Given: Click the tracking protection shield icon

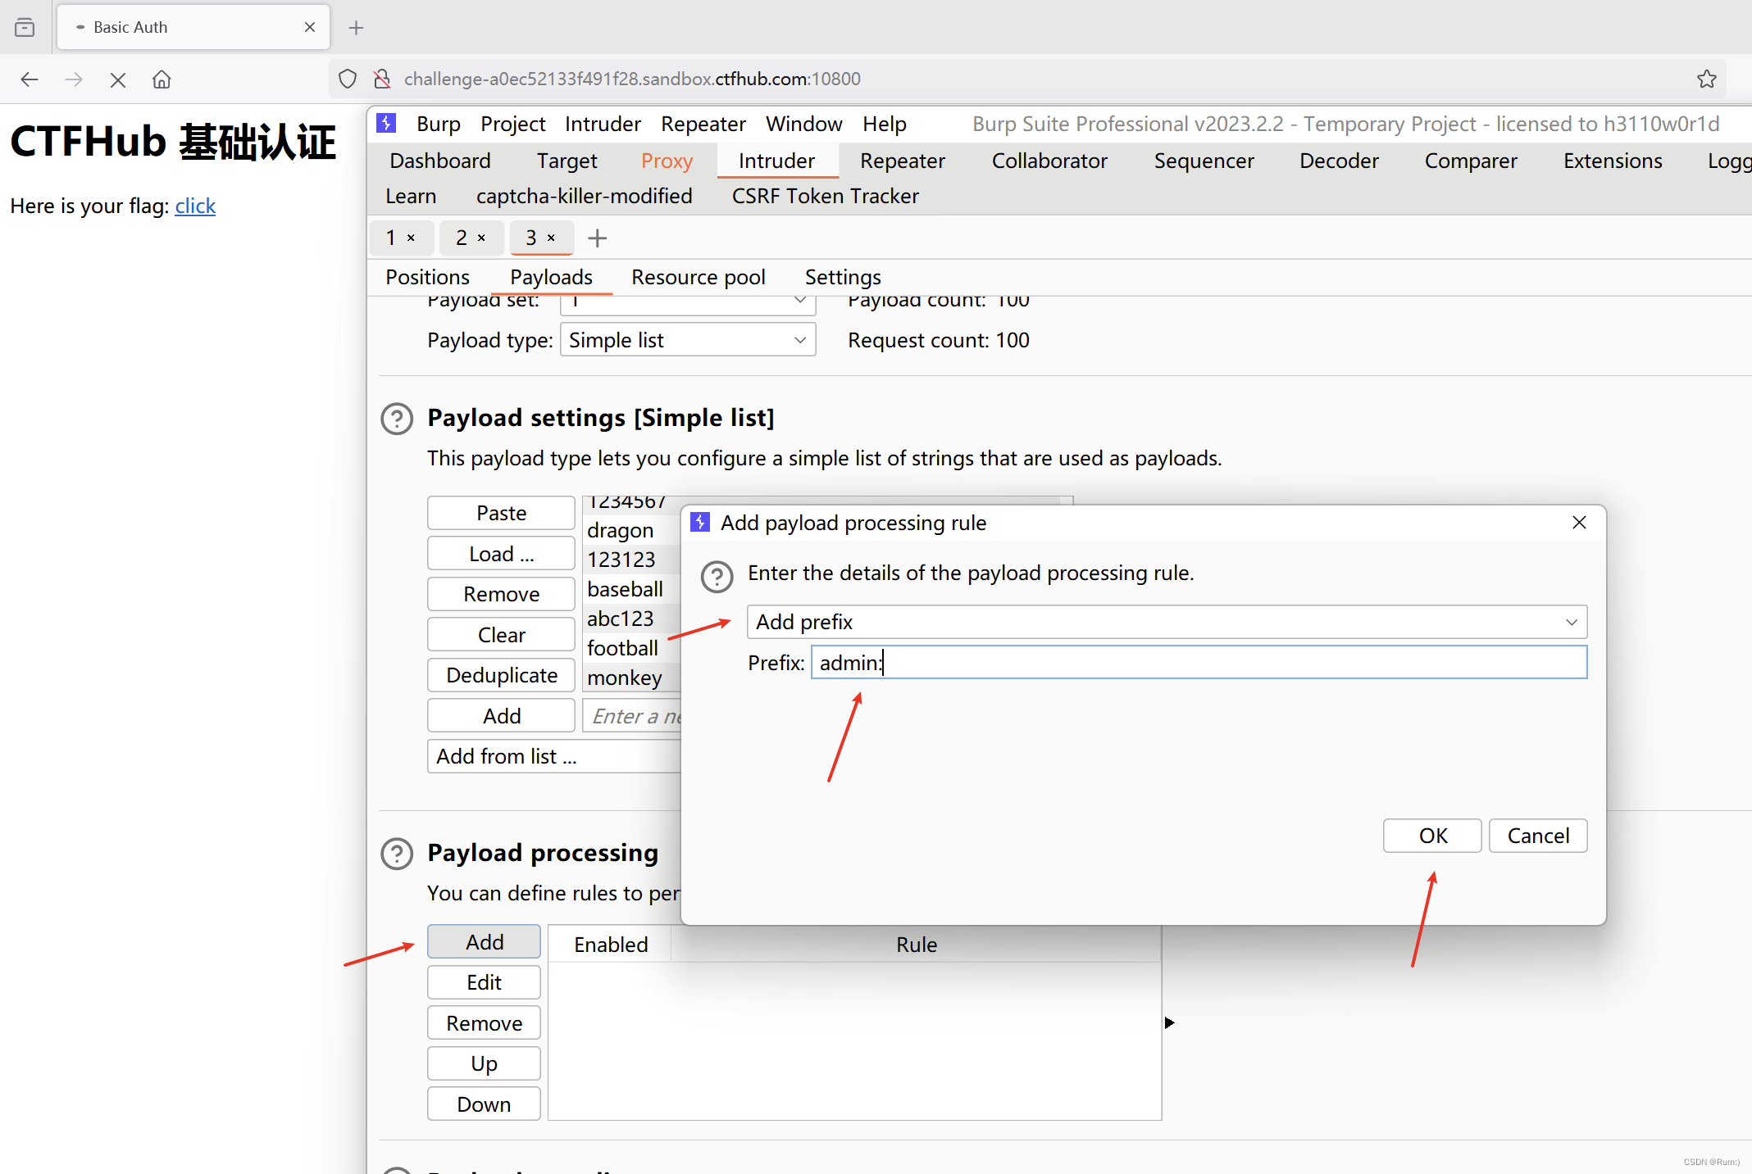Looking at the screenshot, I should click(348, 79).
